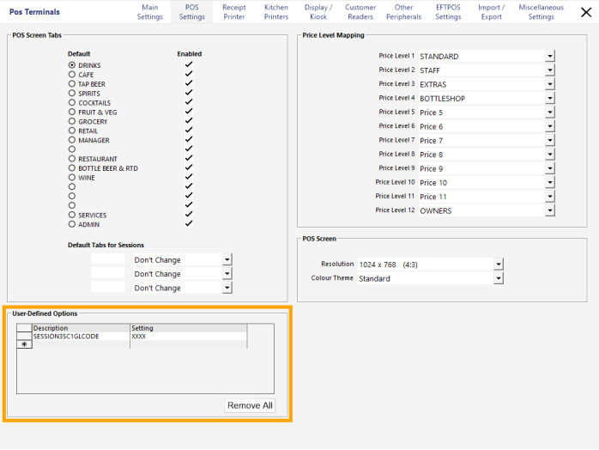
Task: Toggle Enabled checkmark for RESTAURANT
Action: point(189,158)
